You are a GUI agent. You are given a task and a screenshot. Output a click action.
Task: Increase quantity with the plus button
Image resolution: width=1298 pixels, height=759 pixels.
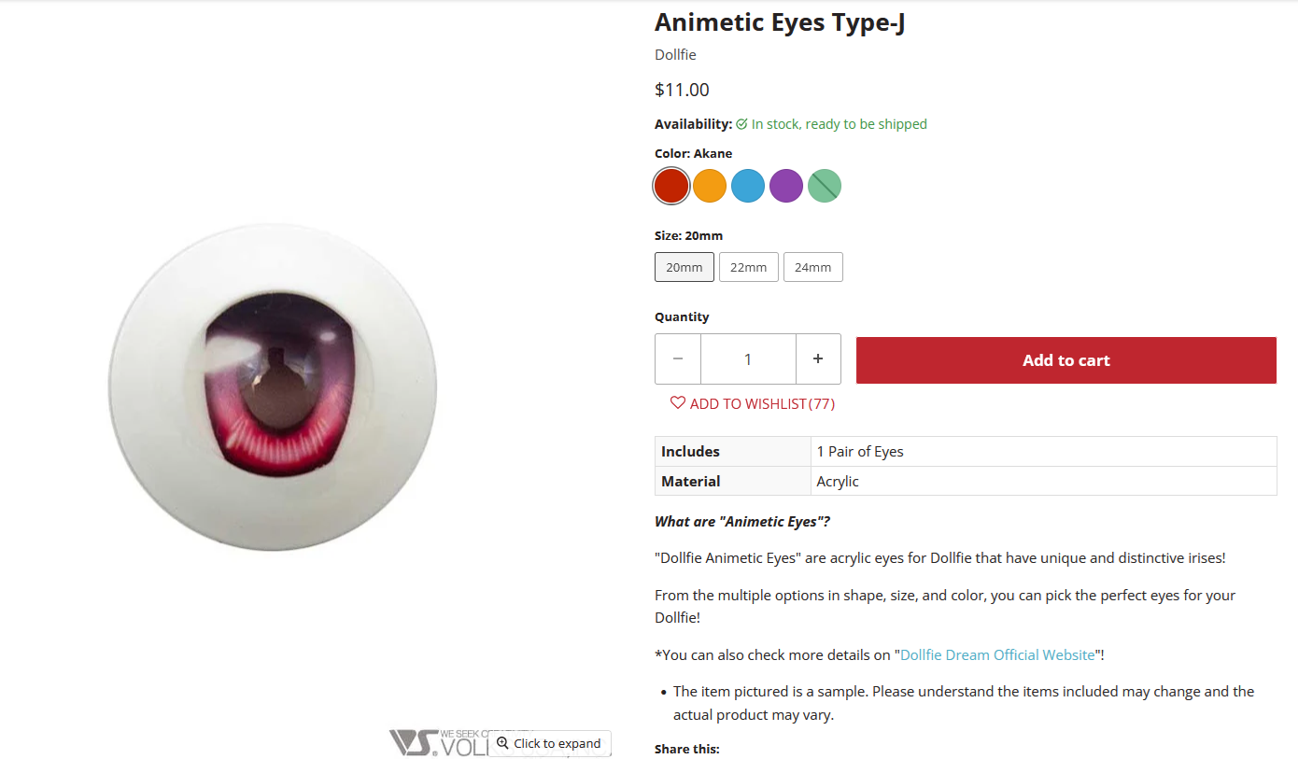click(818, 359)
